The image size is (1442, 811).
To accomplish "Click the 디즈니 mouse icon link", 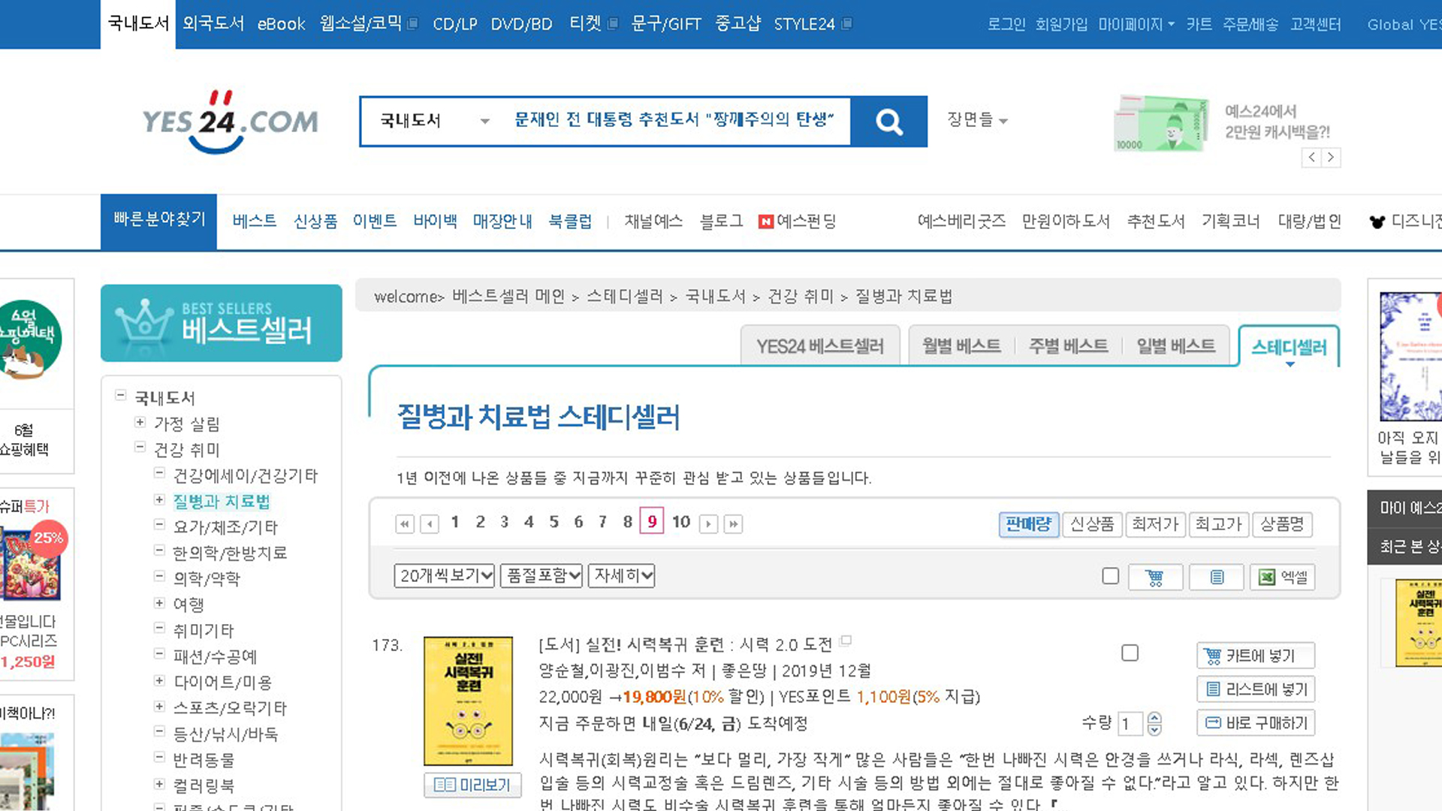I will pyautogui.click(x=1377, y=222).
